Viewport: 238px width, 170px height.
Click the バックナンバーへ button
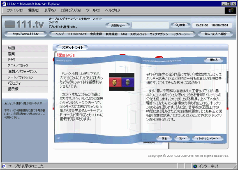tap(208, 138)
